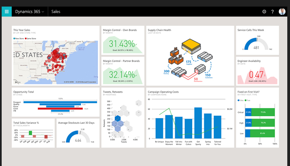Open the Dynamics 365 menu label
Viewport: 290px width, 166px height.
(28, 12)
